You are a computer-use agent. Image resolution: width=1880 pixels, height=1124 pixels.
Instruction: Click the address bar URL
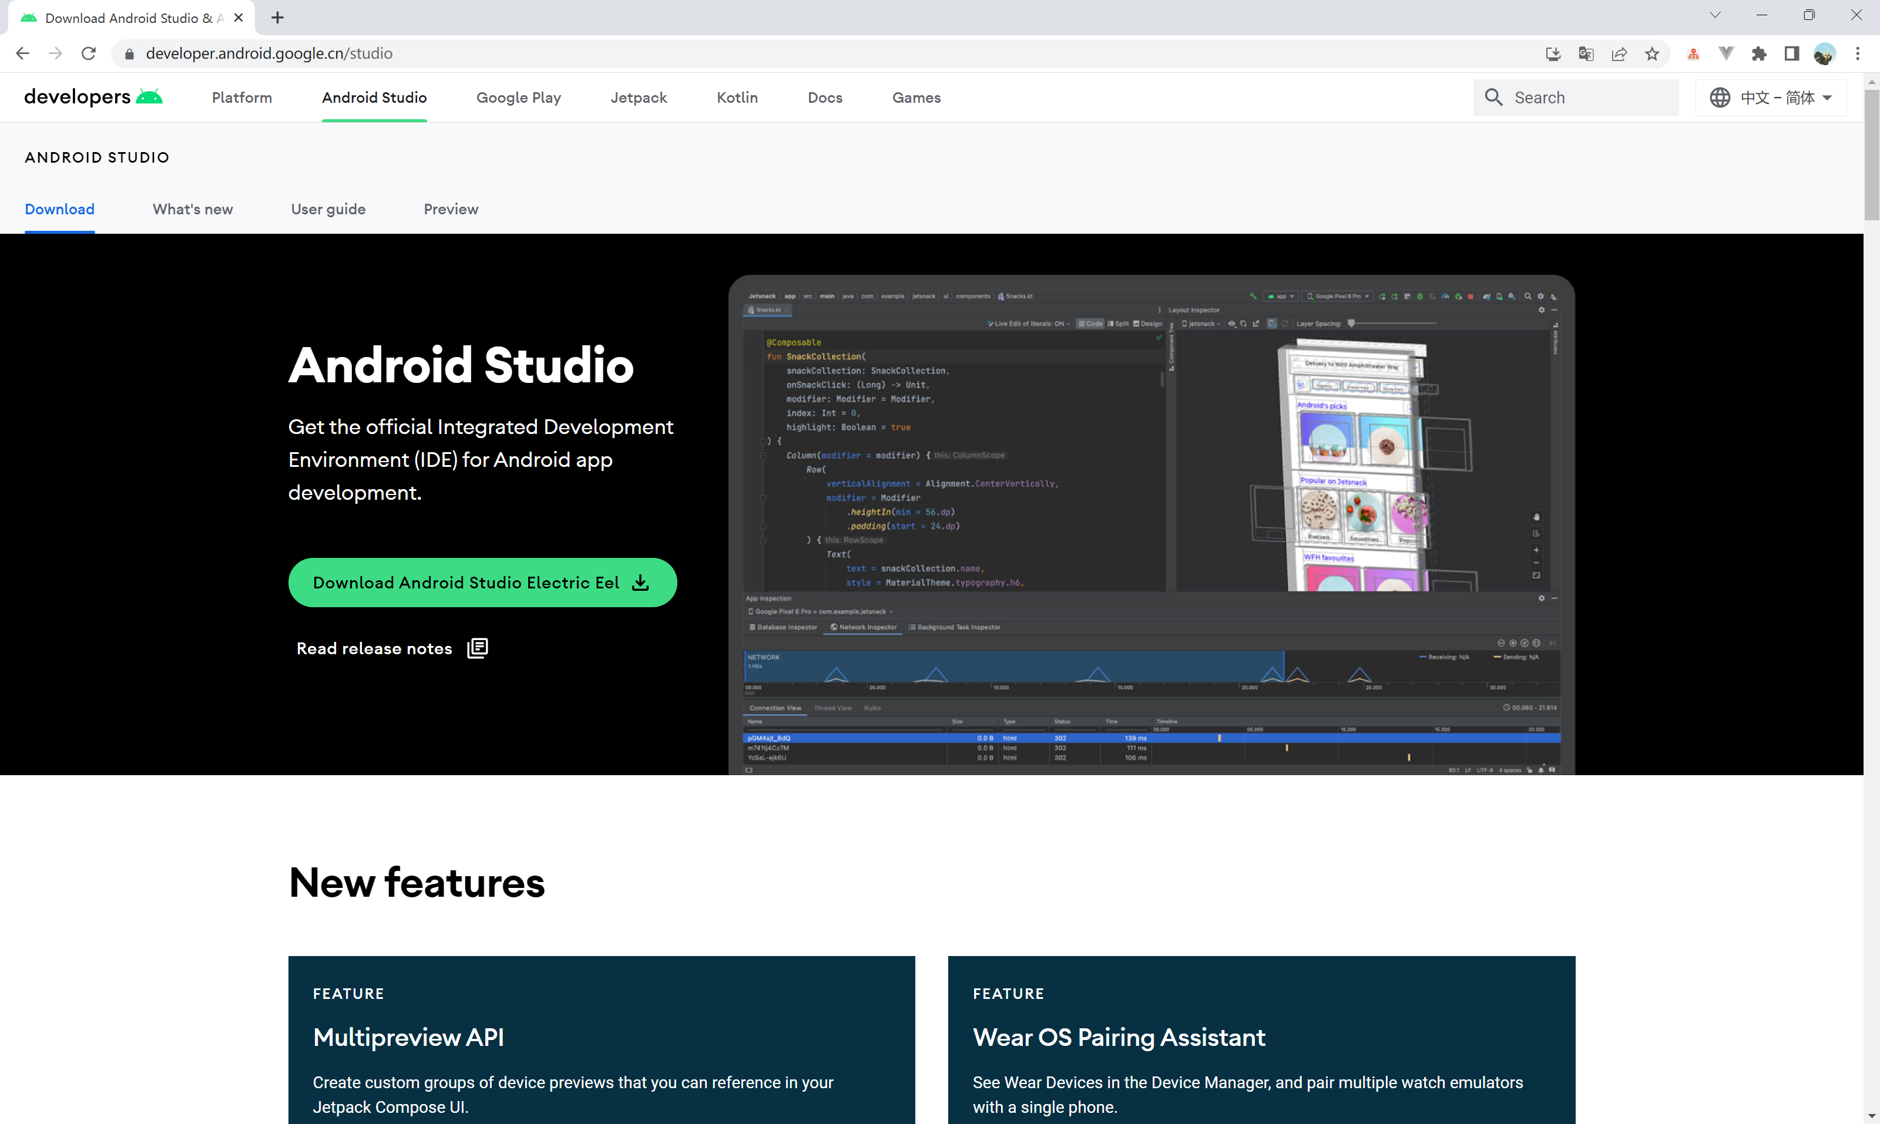pos(269,54)
